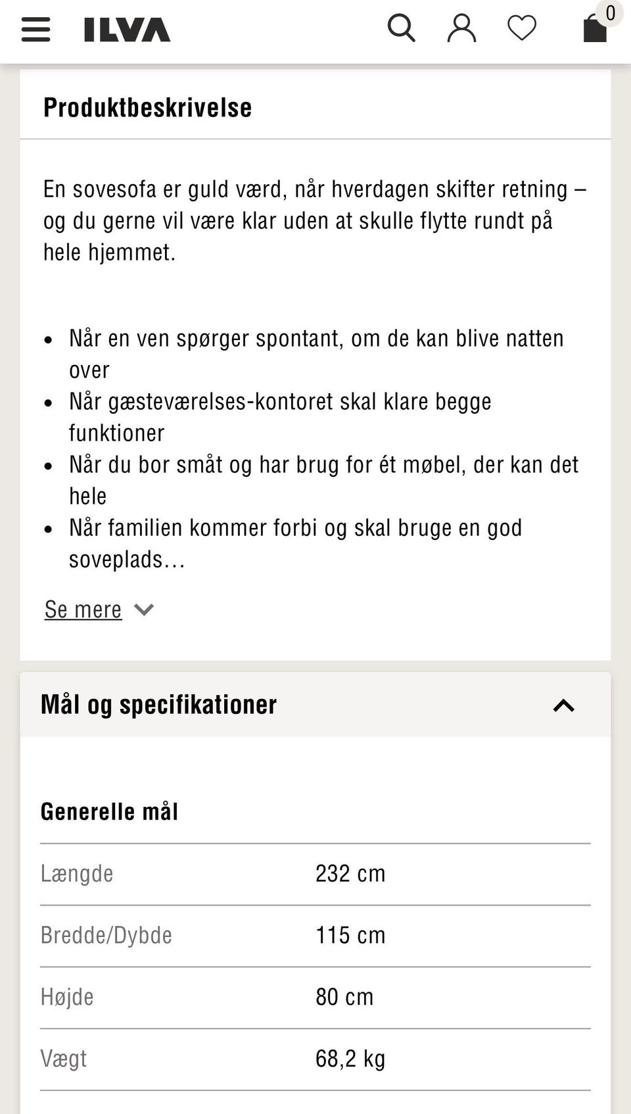Click the Produktbeskrivelse heading
This screenshot has width=631, height=1114.
point(147,107)
